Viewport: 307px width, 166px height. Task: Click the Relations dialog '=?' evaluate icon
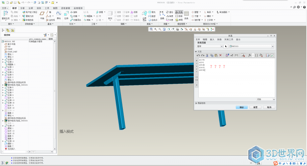click(232, 55)
